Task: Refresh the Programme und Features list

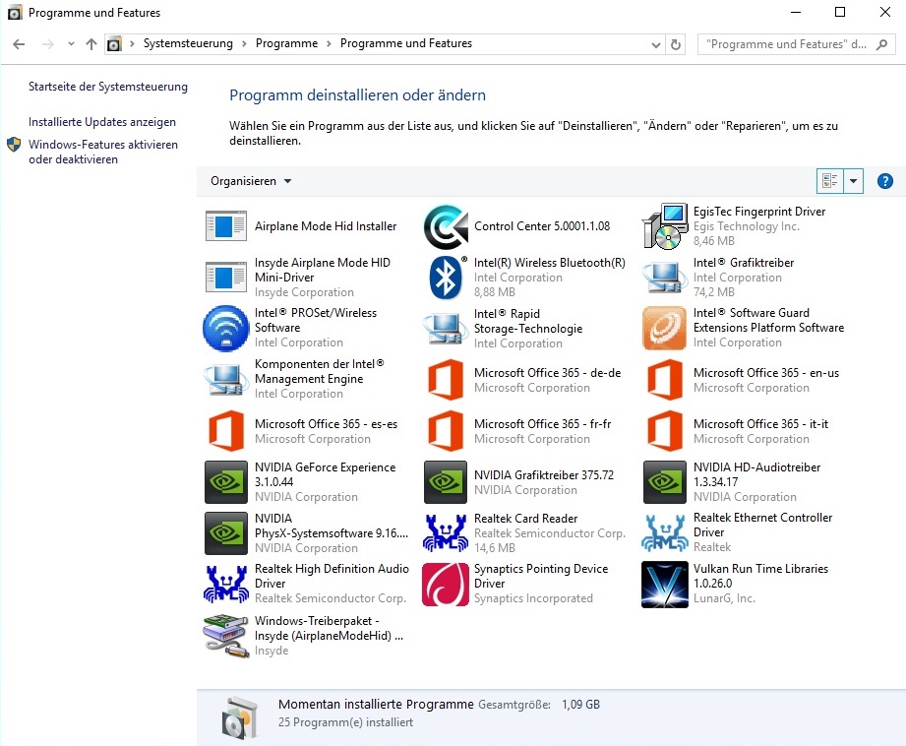Action: coord(676,44)
